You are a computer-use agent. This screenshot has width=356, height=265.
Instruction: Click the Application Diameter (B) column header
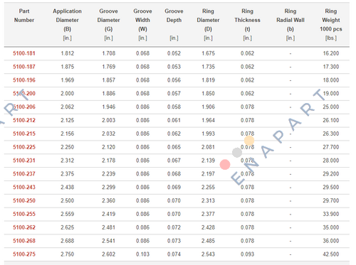(67, 24)
